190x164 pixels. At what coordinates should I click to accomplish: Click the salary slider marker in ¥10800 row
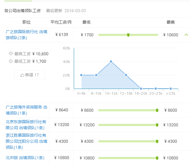tap(157, 158)
